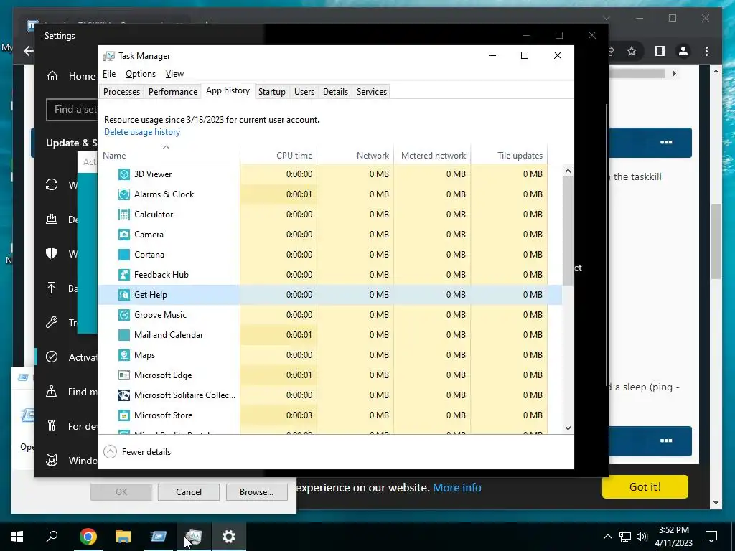Open the browser profile avatar icon

683,51
